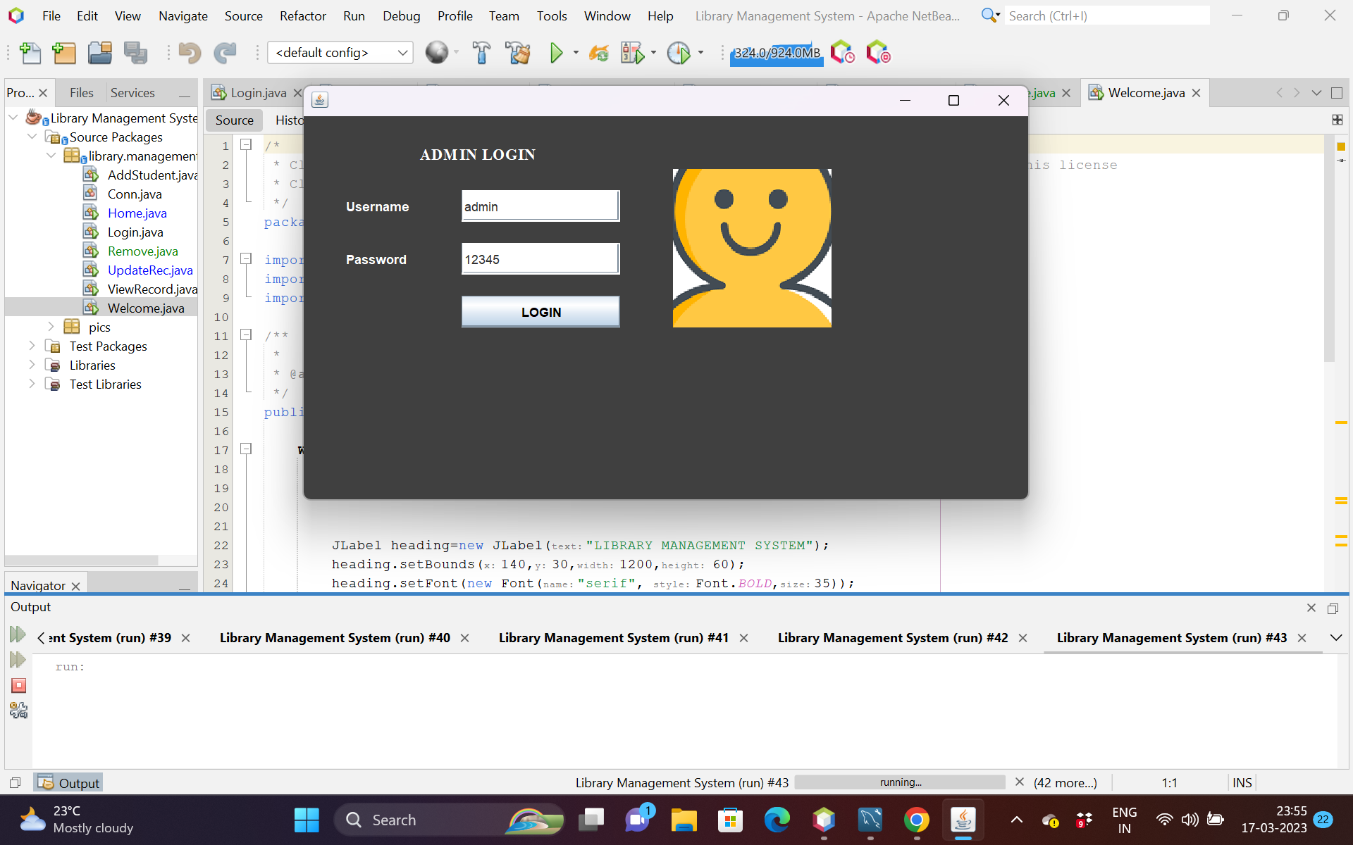
Task: Collapse the code fold at line 17
Action: click(246, 449)
